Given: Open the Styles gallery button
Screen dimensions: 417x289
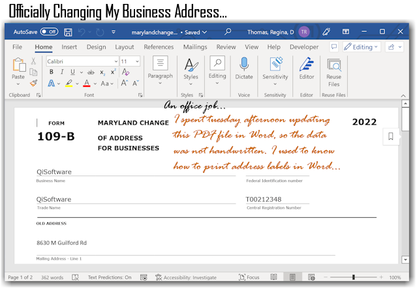Looking at the screenshot, I should click(191, 71).
